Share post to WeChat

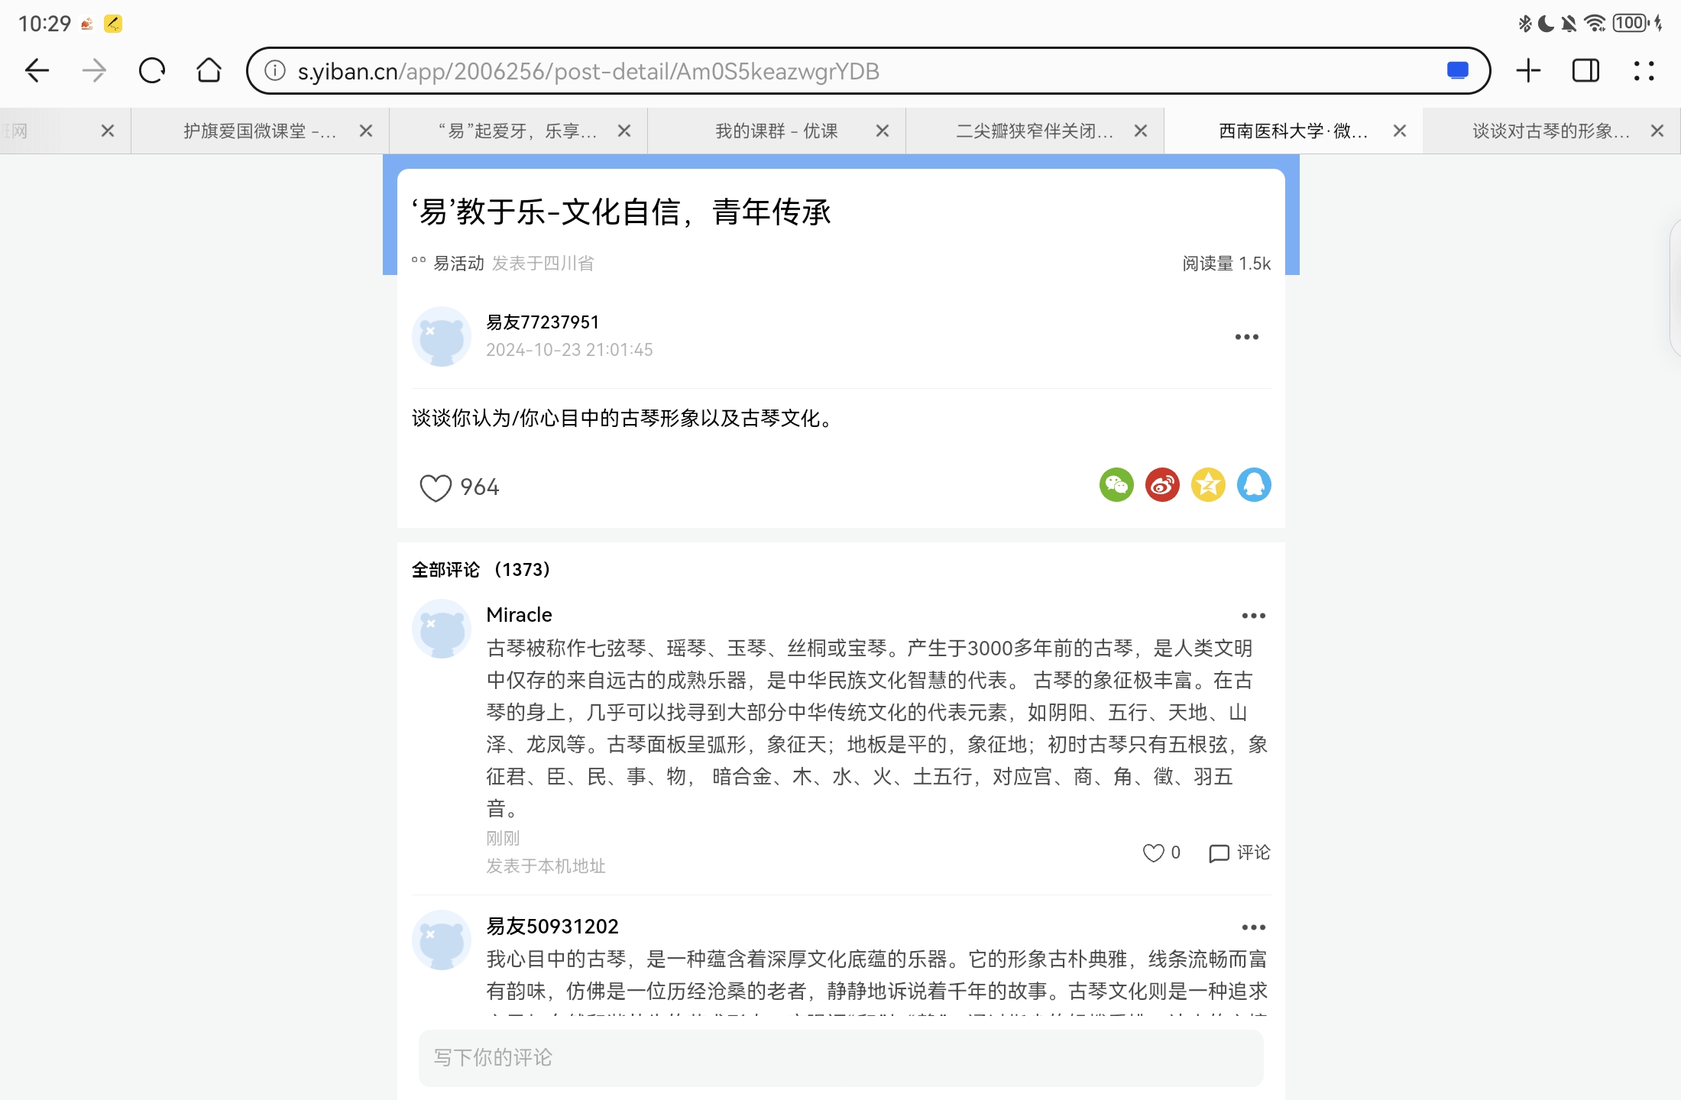click(x=1116, y=485)
